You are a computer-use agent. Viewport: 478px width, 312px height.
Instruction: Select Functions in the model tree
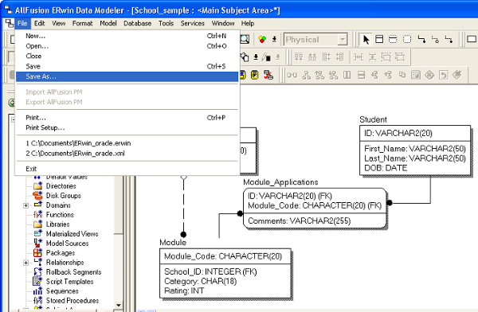[x=60, y=215]
